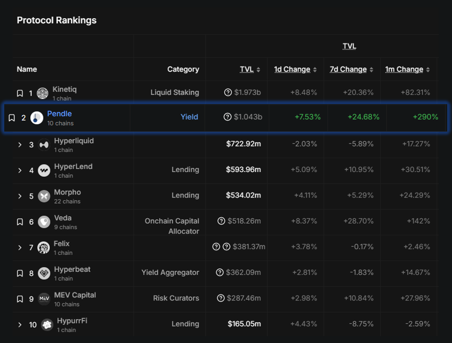452x343 pixels.
Task: Open the Liquid Staking category
Action: coord(175,92)
